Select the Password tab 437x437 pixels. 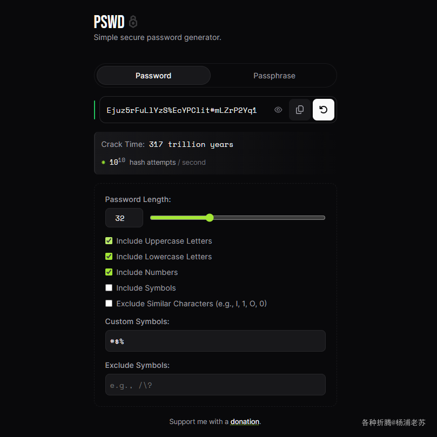click(153, 76)
